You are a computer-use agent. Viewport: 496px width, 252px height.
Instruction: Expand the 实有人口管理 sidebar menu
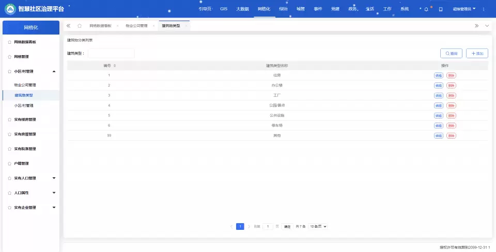(x=54, y=178)
